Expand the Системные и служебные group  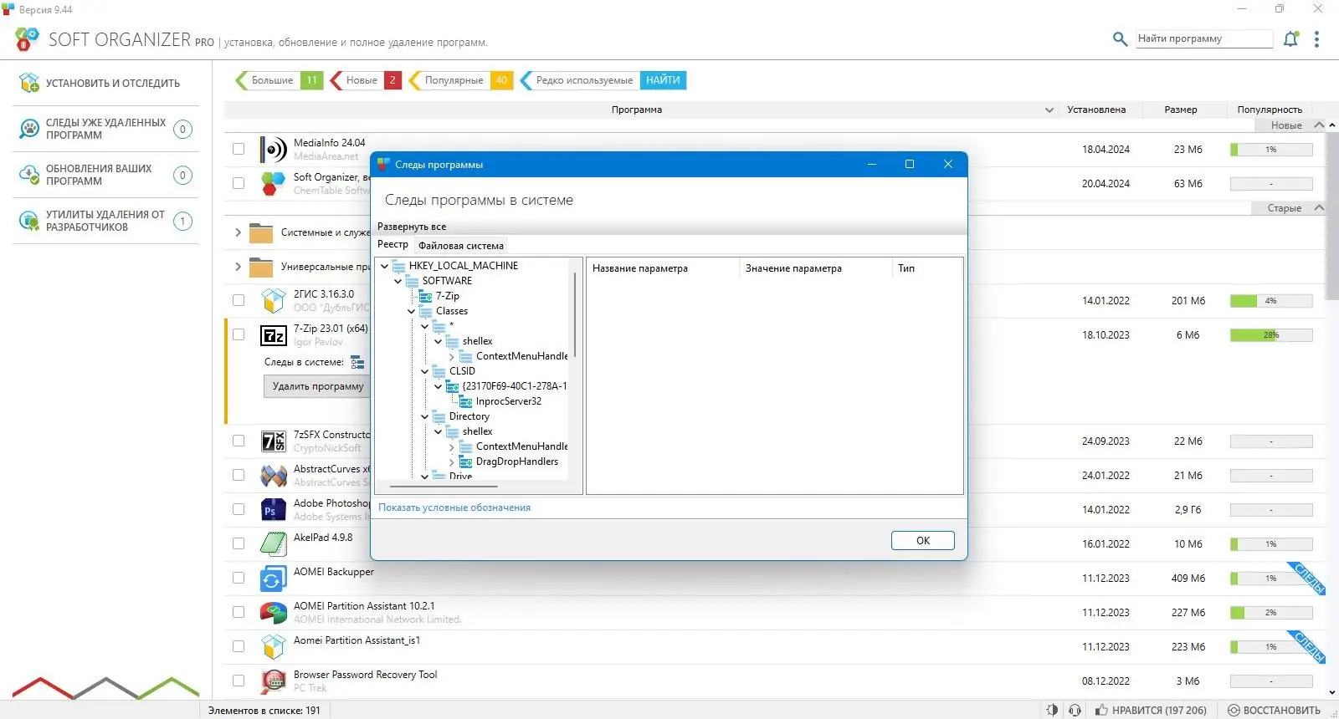click(238, 232)
